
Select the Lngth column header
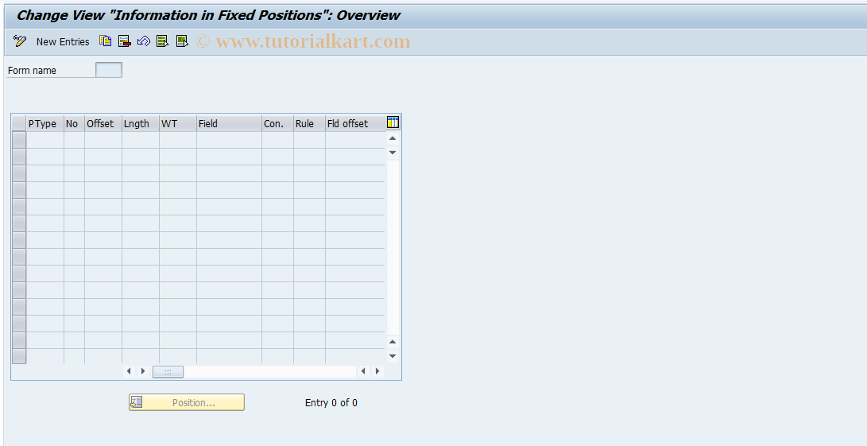tap(141, 123)
